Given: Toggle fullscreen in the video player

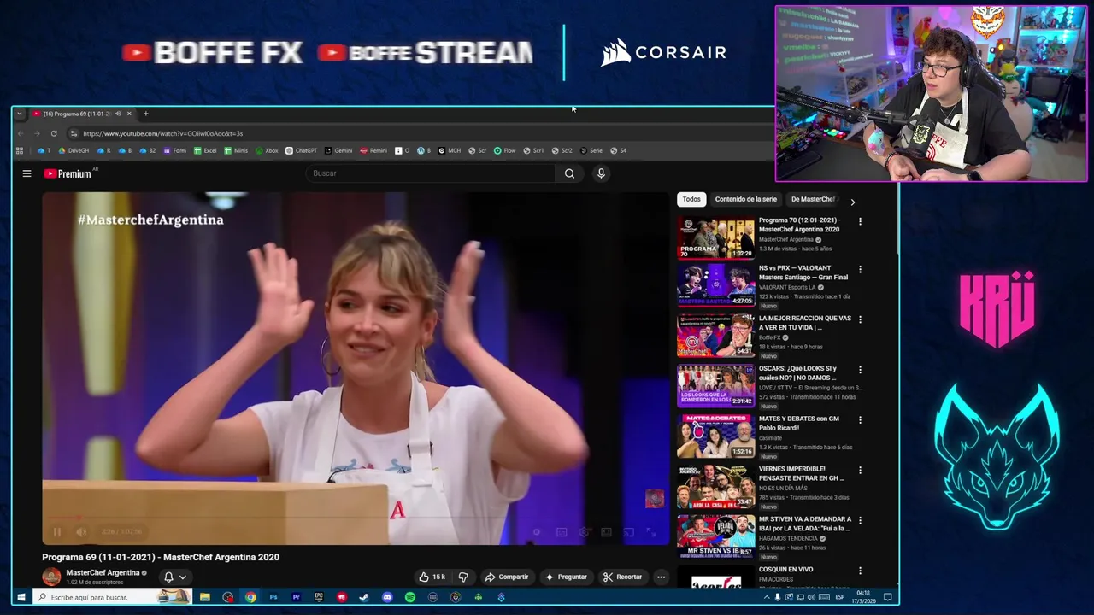Looking at the screenshot, I should pyautogui.click(x=650, y=532).
